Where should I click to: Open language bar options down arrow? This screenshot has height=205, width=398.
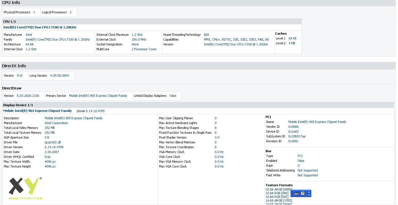tap(309, 195)
